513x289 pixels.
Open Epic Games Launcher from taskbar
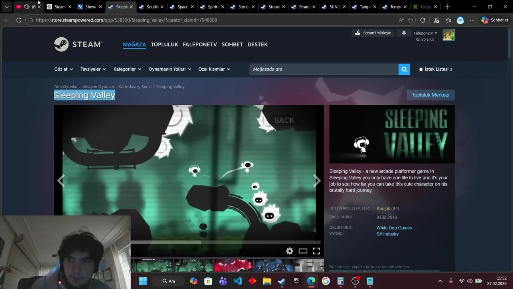297,281
